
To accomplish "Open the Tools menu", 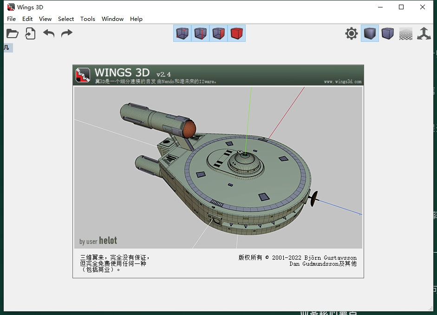I will click(88, 19).
